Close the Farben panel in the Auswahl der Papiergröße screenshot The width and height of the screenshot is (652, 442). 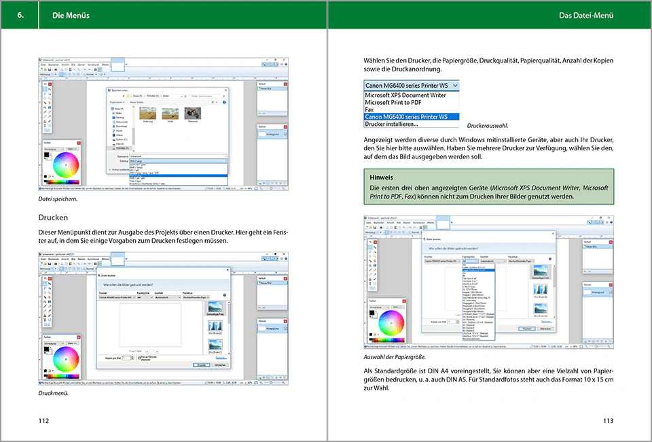pyautogui.click(x=403, y=301)
